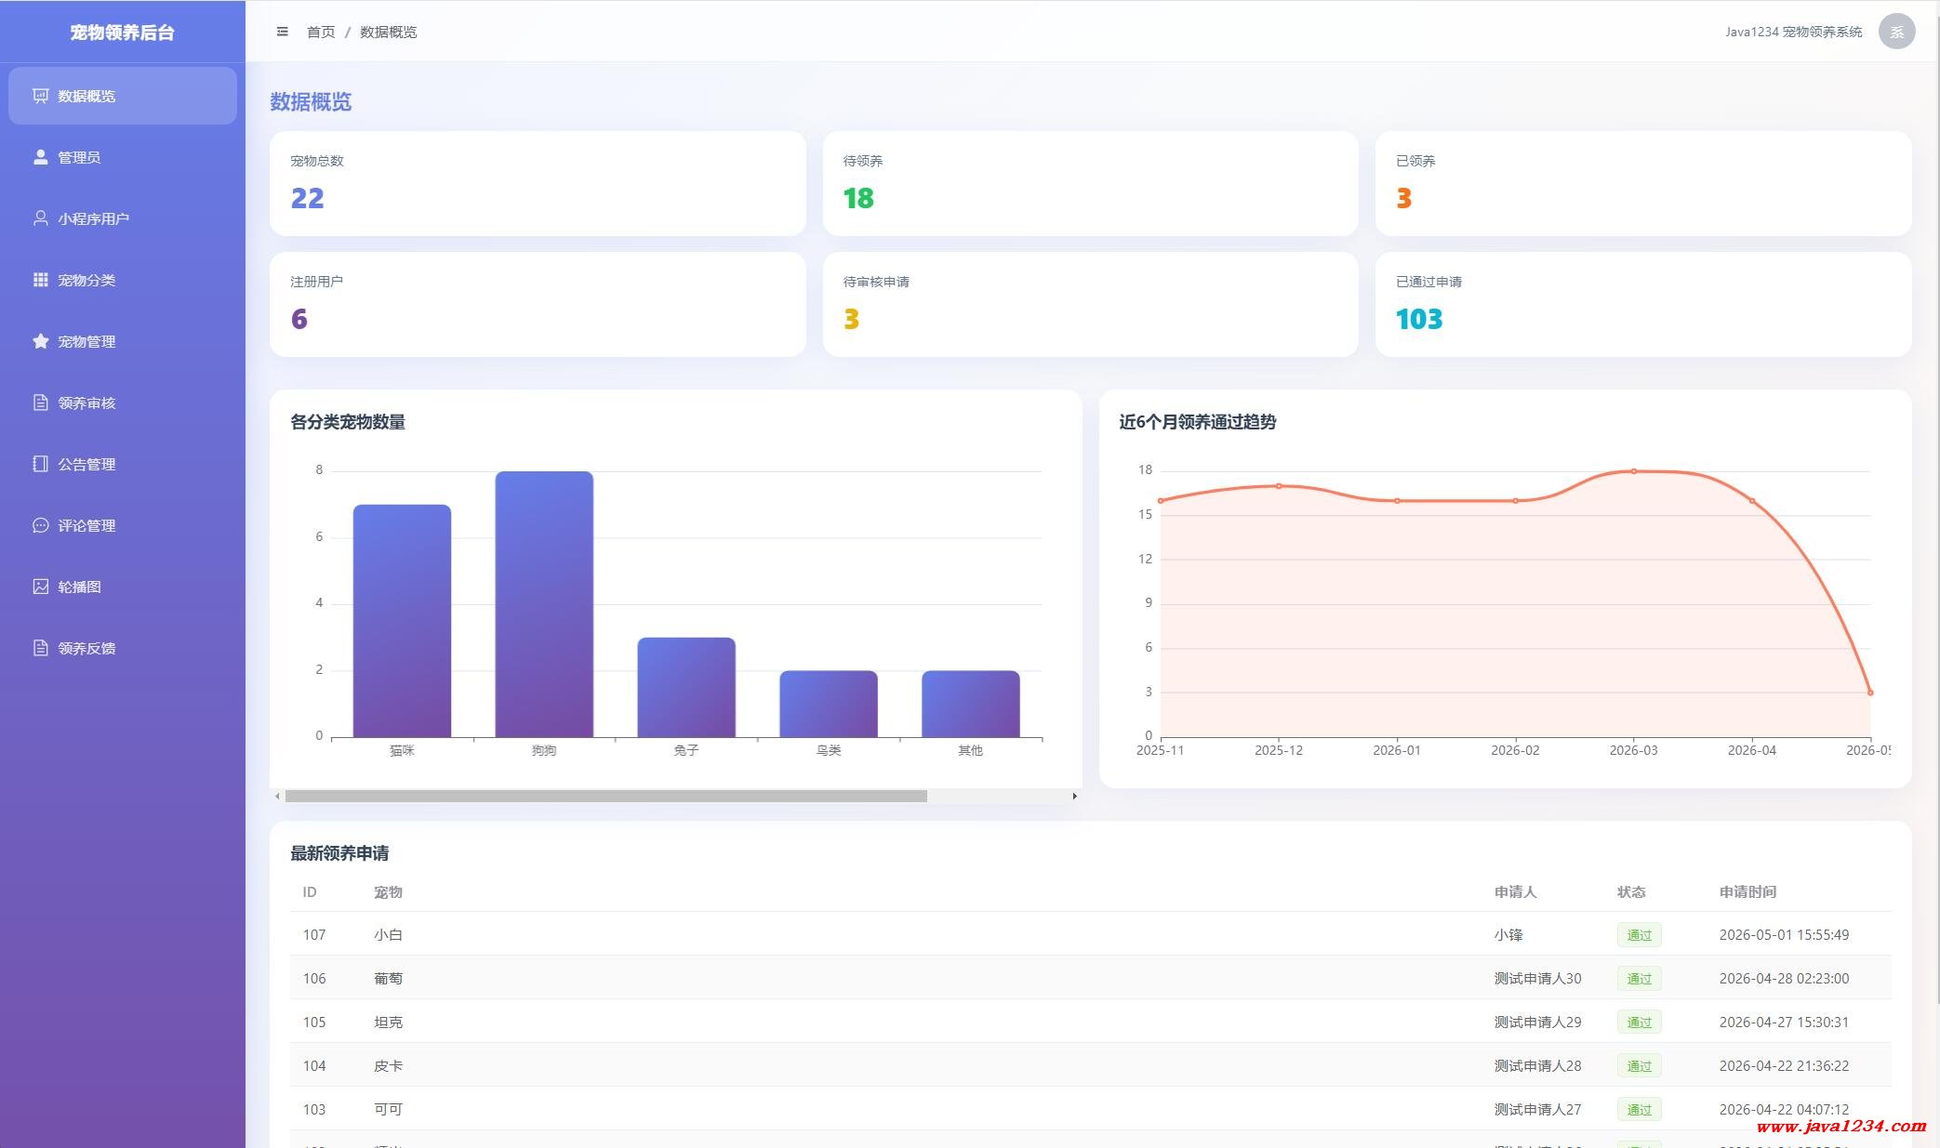Open 领养审核 document icon
The height and width of the screenshot is (1148, 1940).
click(40, 402)
